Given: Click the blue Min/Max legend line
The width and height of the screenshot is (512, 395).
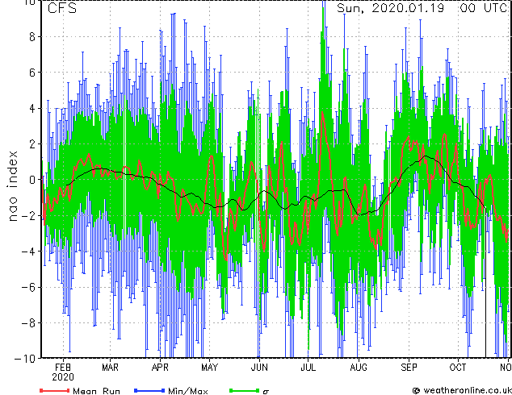Looking at the screenshot, I should click(x=149, y=390).
